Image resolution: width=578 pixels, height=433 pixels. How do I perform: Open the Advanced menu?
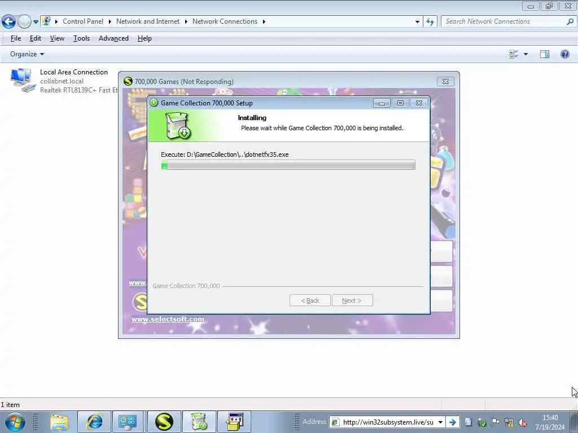click(113, 38)
